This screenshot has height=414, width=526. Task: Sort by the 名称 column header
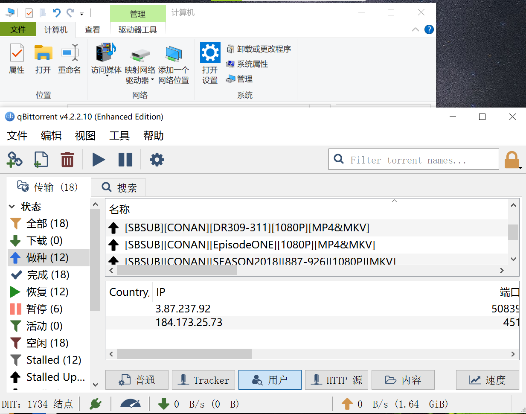coord(306,210)
